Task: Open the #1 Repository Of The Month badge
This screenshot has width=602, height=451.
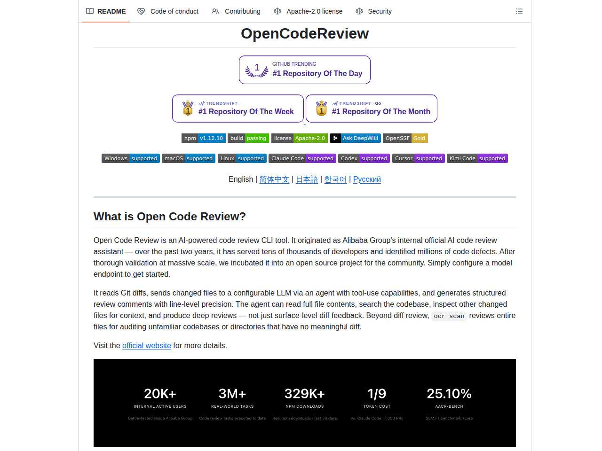Action: (372, 109)
